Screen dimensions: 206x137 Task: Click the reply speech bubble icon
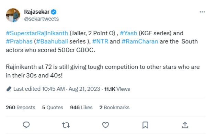tap(26, 125)
